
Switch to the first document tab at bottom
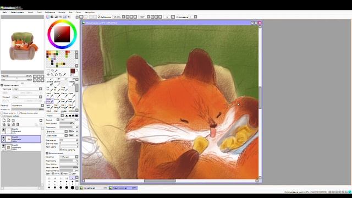point(94,188)
